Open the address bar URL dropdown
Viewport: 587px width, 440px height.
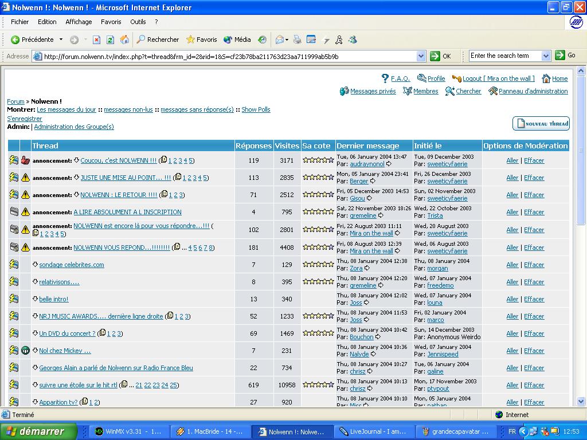tap(421, 56)
